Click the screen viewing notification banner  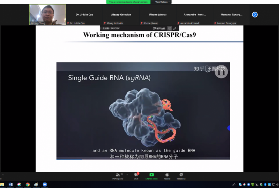click(128, 2)
